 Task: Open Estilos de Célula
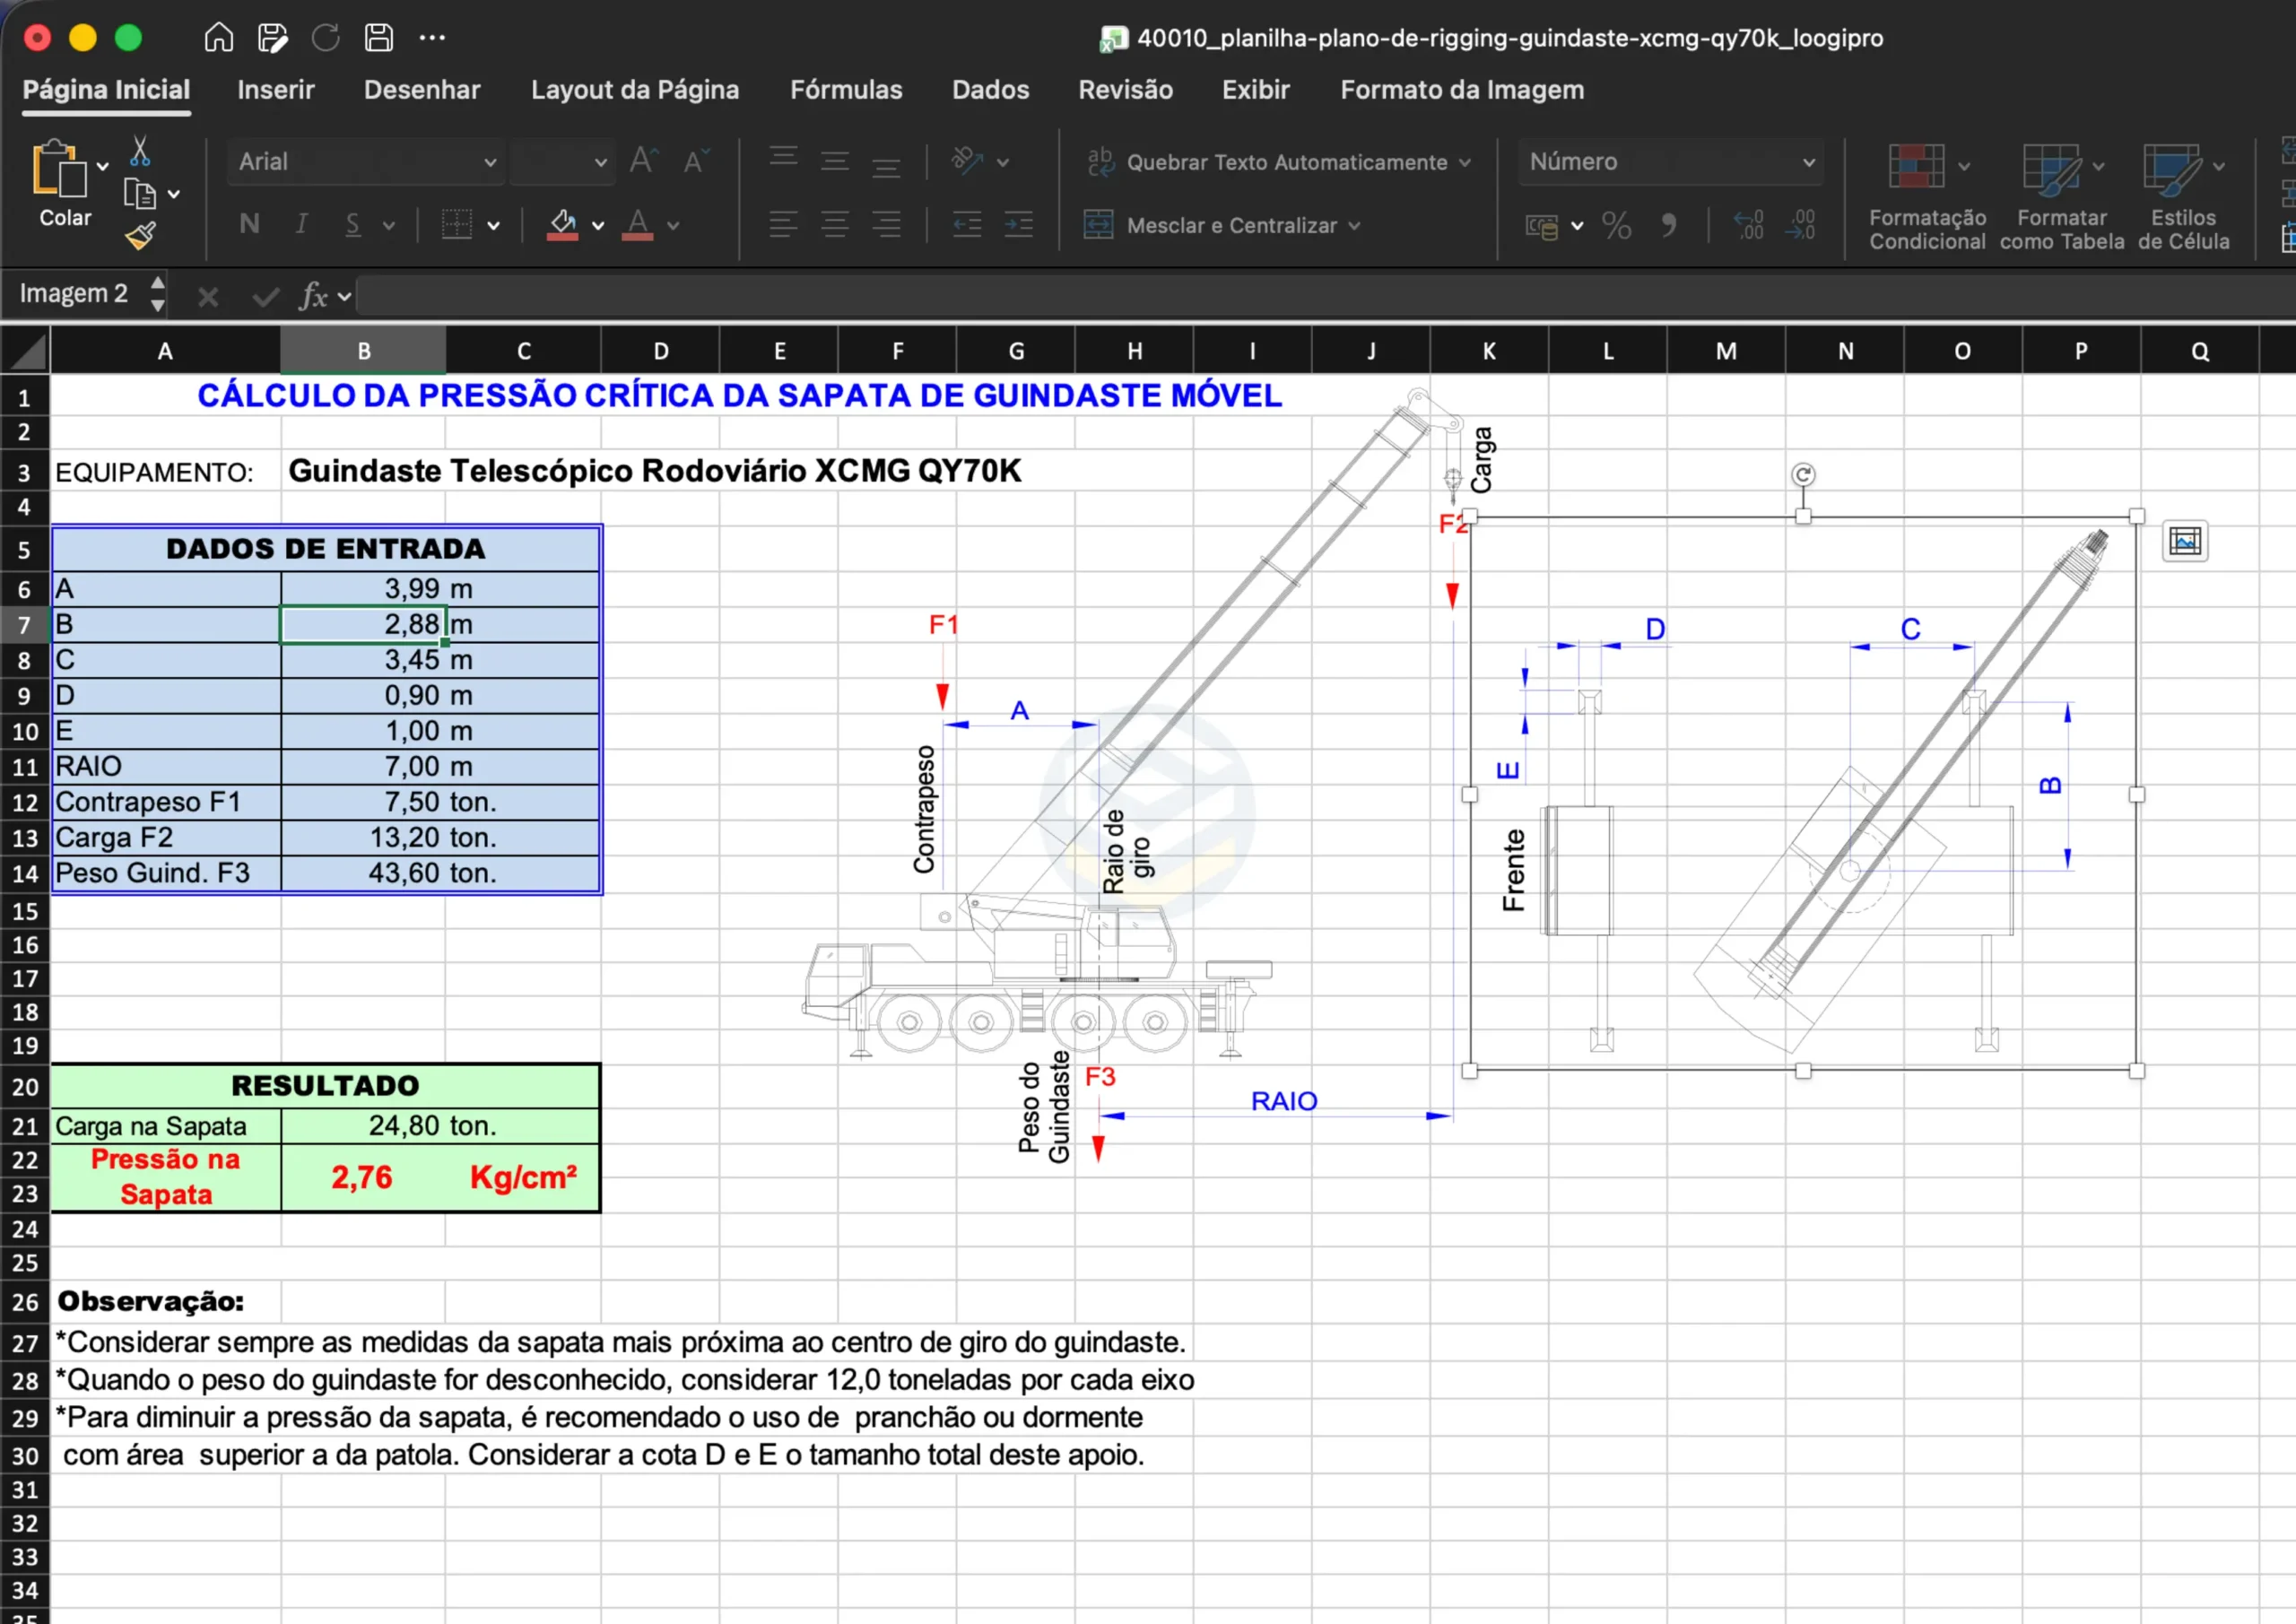[2183, 198]
